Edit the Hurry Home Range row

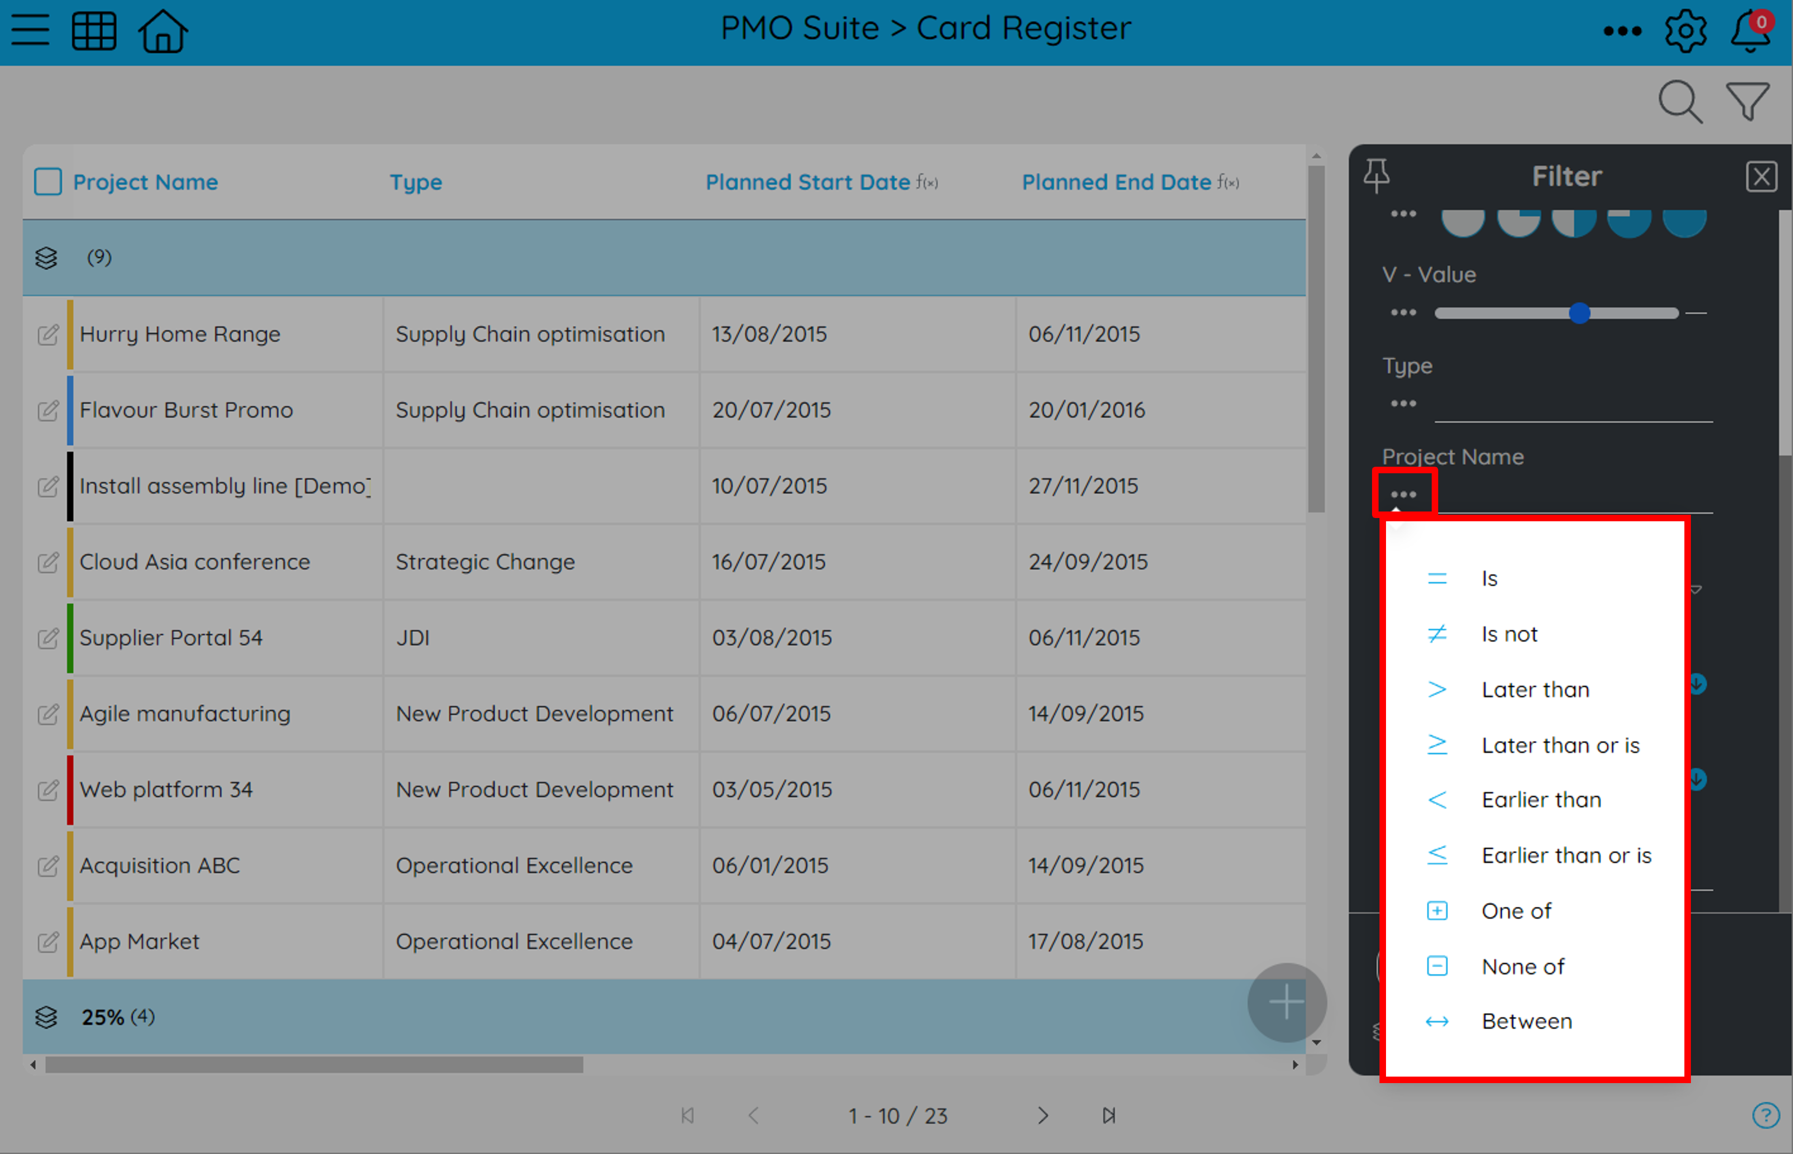pyautogui.click(x=48, y=334)
